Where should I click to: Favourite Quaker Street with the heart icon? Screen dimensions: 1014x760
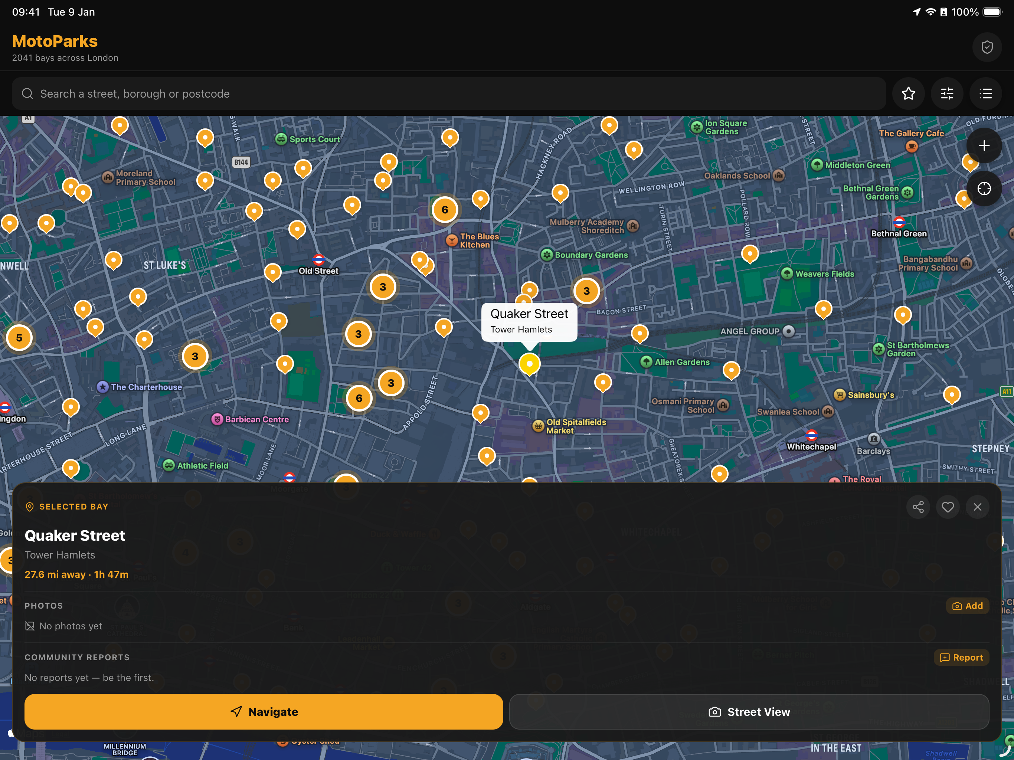click(x=948, y=507)
